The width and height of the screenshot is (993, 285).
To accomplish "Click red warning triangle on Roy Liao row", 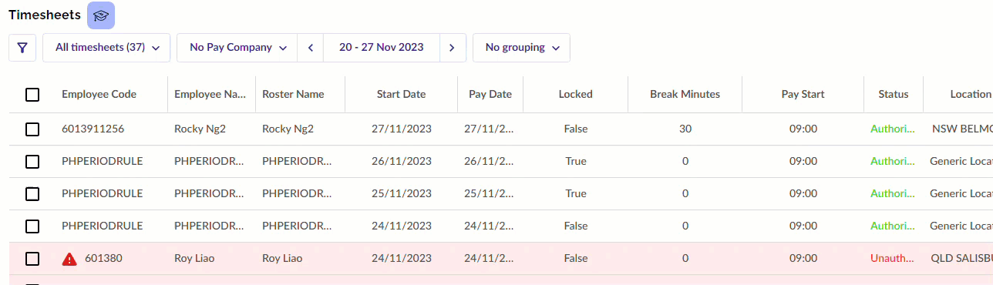I will [x=69, y=259].
